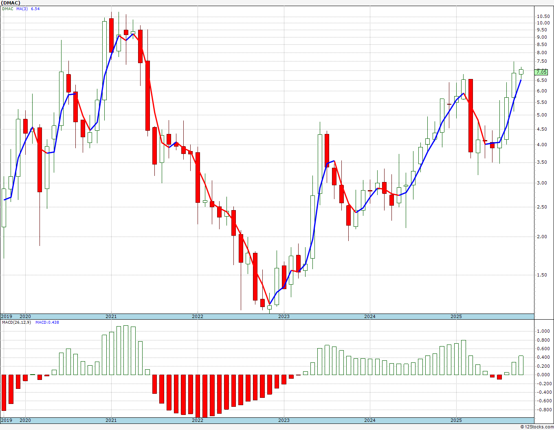The width and height of the screenshot is (554, 430).
Task: Select 2020 on the price chart time axis
Action: [x=25, y=316]
